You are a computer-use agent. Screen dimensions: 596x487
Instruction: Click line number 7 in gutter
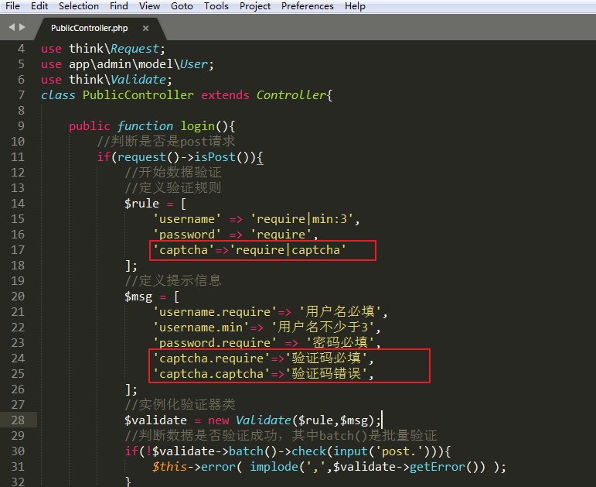[x=21, y=95]
